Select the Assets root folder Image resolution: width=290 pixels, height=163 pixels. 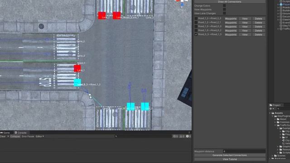[x=277, y=113]
